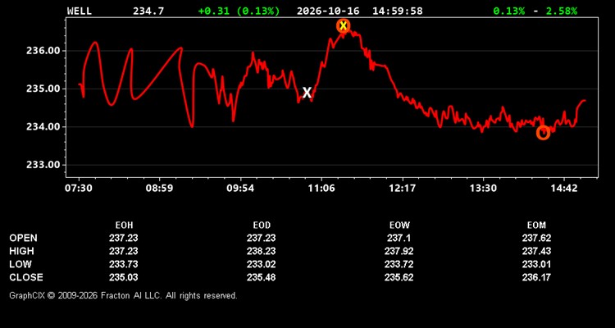Click the 13:30 time axis label
Screen dimensions: 615x328
pos(483,188)
